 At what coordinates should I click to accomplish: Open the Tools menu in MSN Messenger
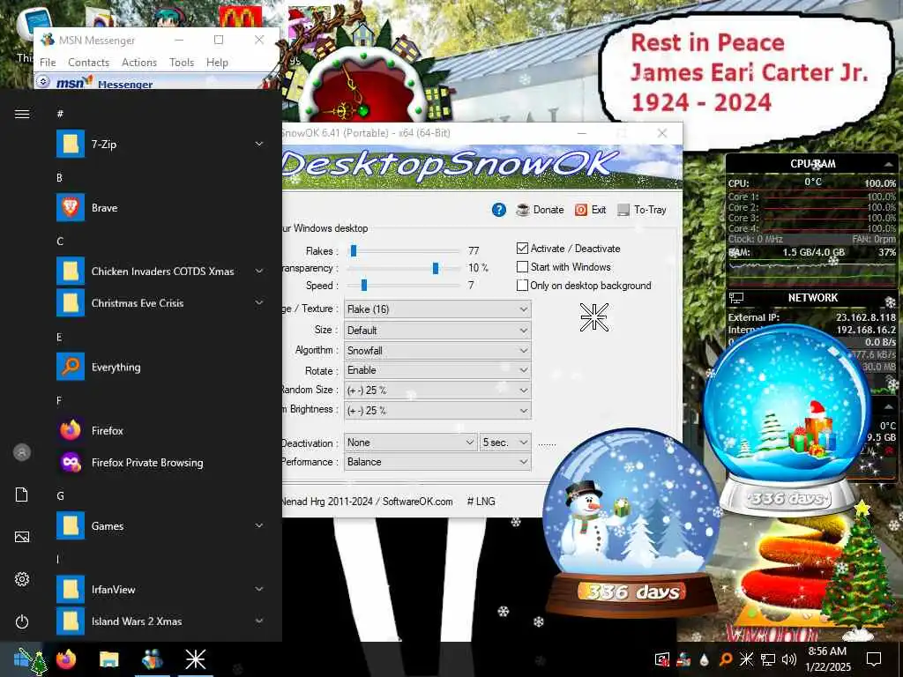click(x=182, y=63)
